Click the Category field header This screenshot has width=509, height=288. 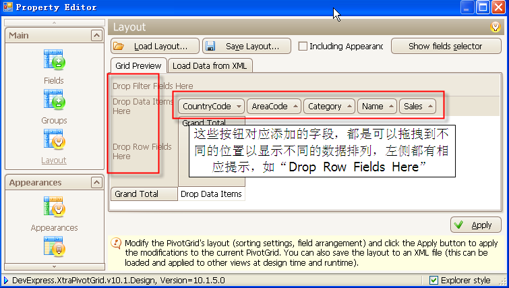pyautogui.click(x=329, y=106)
